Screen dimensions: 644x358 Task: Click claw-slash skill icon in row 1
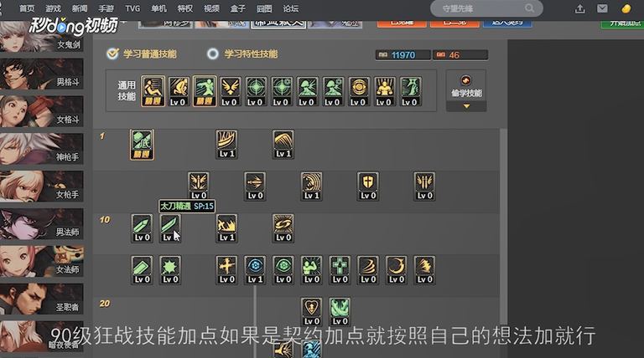[226, 144]
